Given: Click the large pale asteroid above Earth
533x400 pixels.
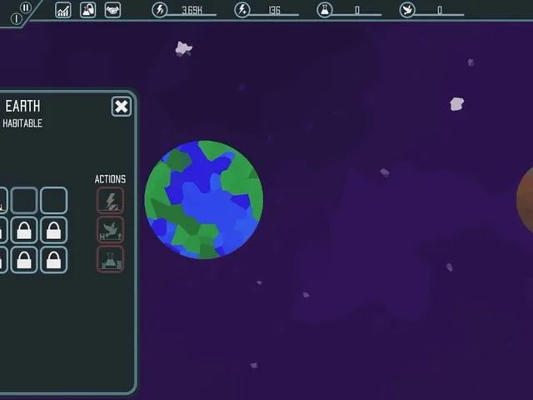Looking at the screenshot, I should 183,48.
